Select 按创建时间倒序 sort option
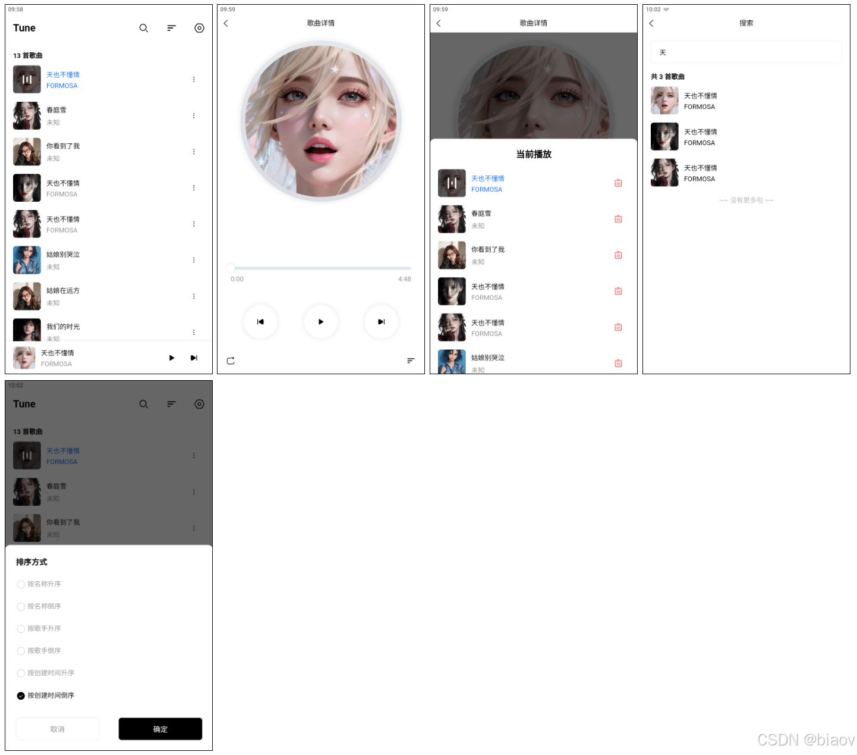This screenshot has width=857, height=755. (46, 696)
